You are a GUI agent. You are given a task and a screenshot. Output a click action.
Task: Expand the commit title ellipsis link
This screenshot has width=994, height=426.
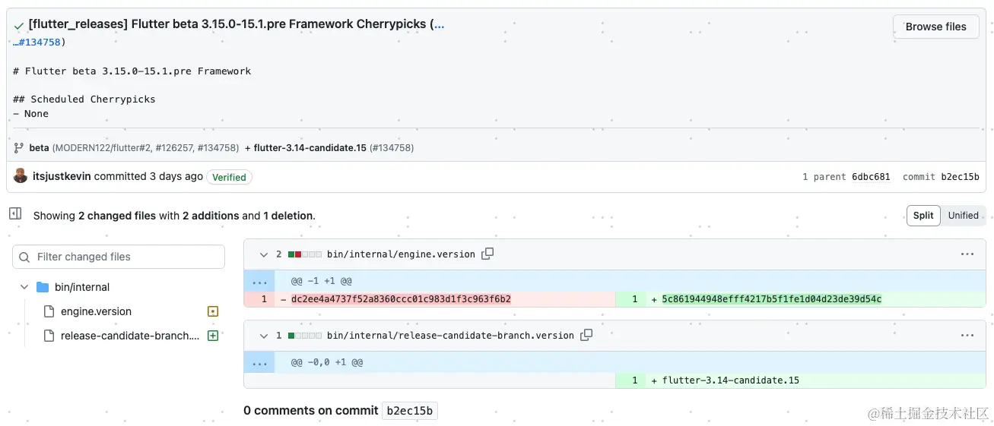click(x=437, y=24)
